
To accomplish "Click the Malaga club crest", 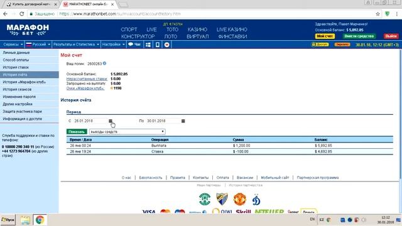I will [x=222, y=199].
